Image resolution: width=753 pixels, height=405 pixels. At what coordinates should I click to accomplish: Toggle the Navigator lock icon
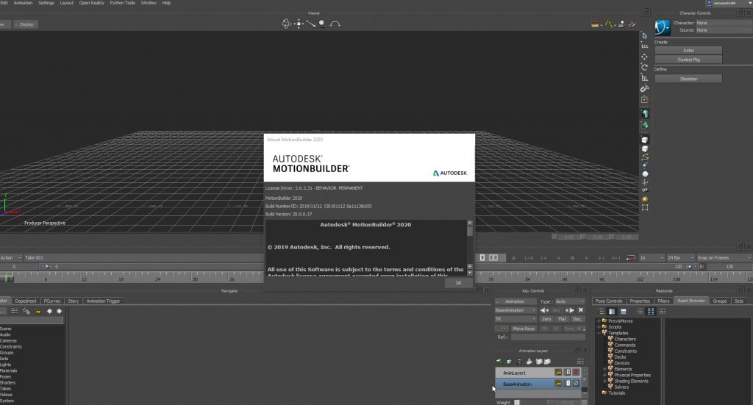pos(38,312)
